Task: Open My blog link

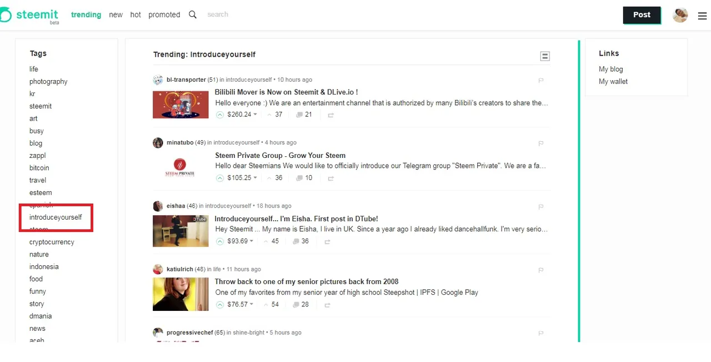Action: 611,69
